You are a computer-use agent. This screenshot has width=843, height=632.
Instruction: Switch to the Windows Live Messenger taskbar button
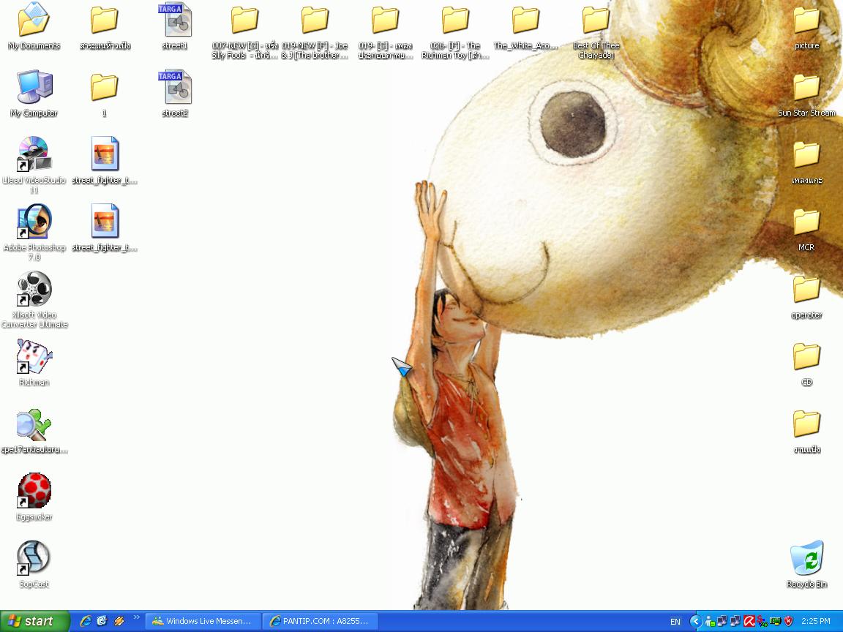click(203, 621)
